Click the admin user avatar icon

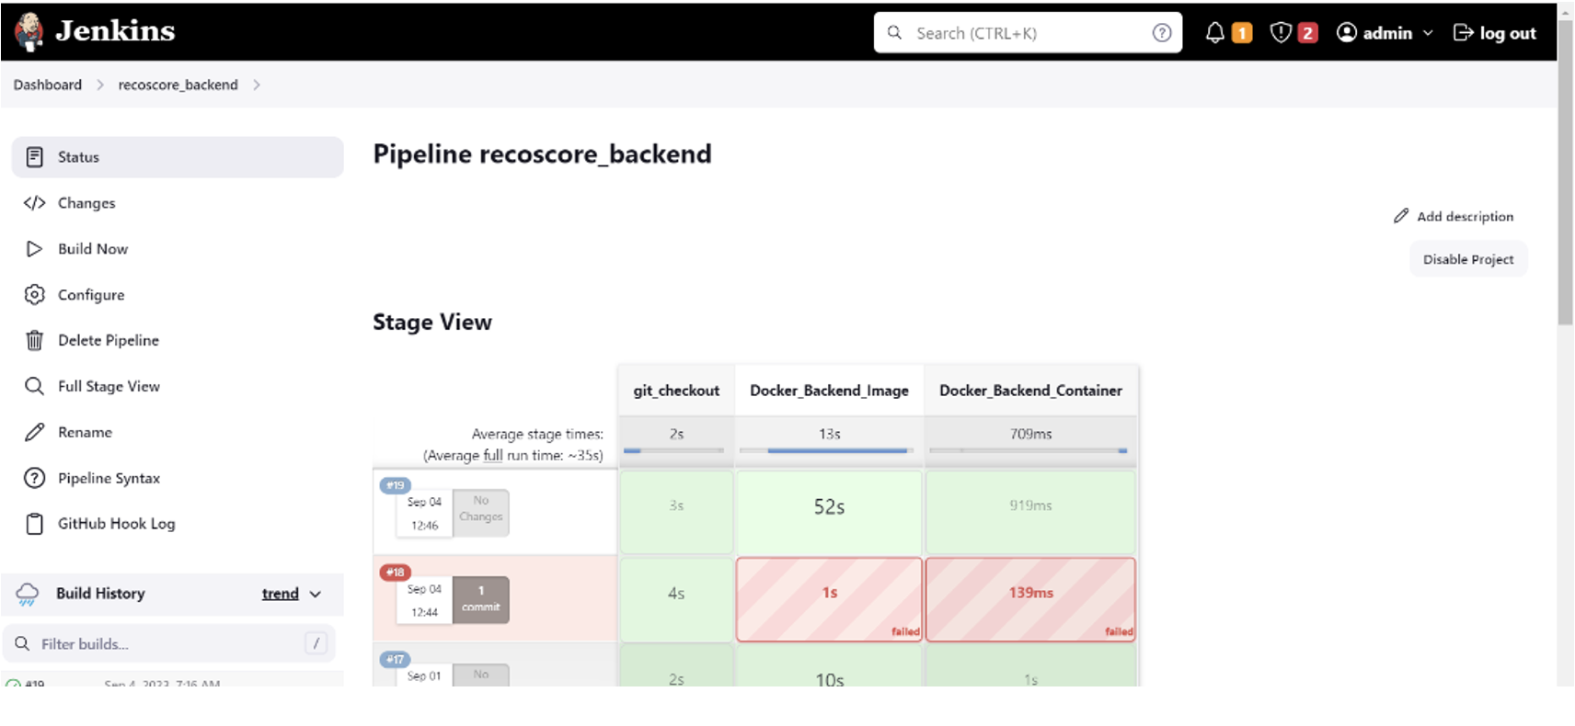pyautogui.click(x=1347, y=33)
